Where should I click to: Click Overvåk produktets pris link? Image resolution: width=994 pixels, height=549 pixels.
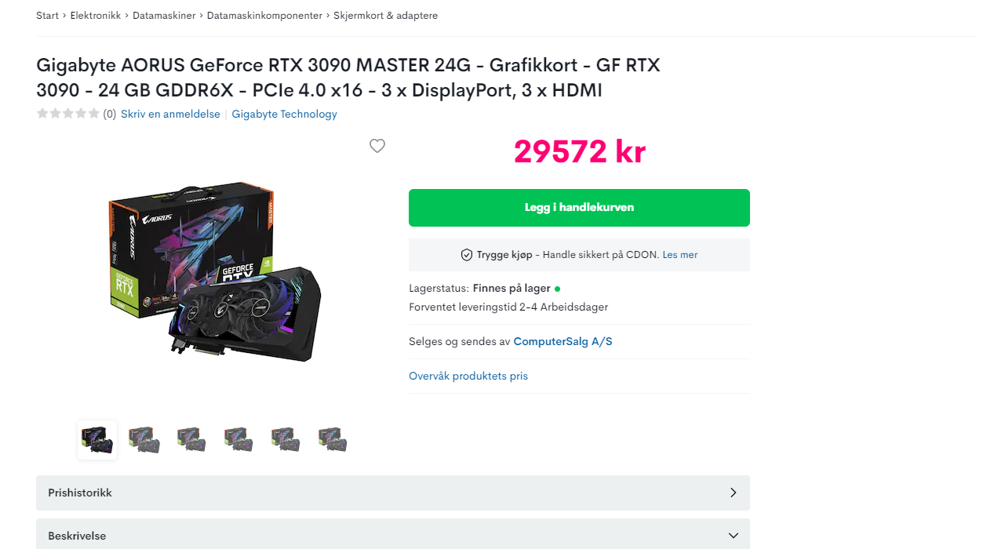tap(468, 376)
